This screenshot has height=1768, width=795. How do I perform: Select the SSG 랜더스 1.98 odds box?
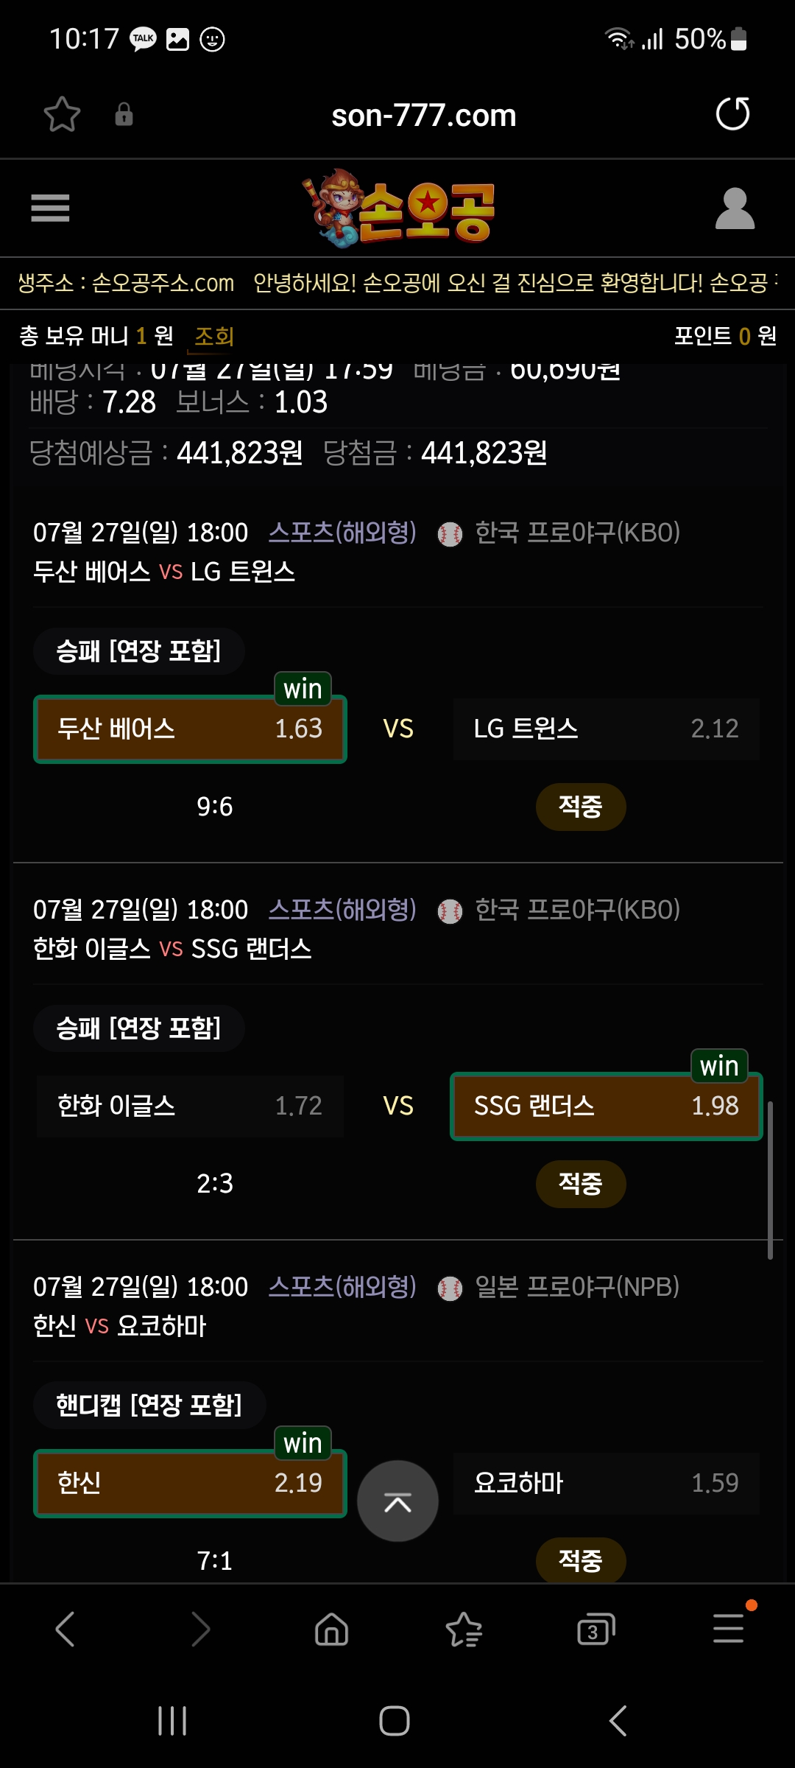click(x=607, y=1106)
